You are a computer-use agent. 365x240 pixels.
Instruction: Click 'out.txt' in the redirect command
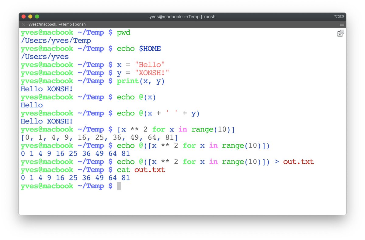tap(298, 162)
